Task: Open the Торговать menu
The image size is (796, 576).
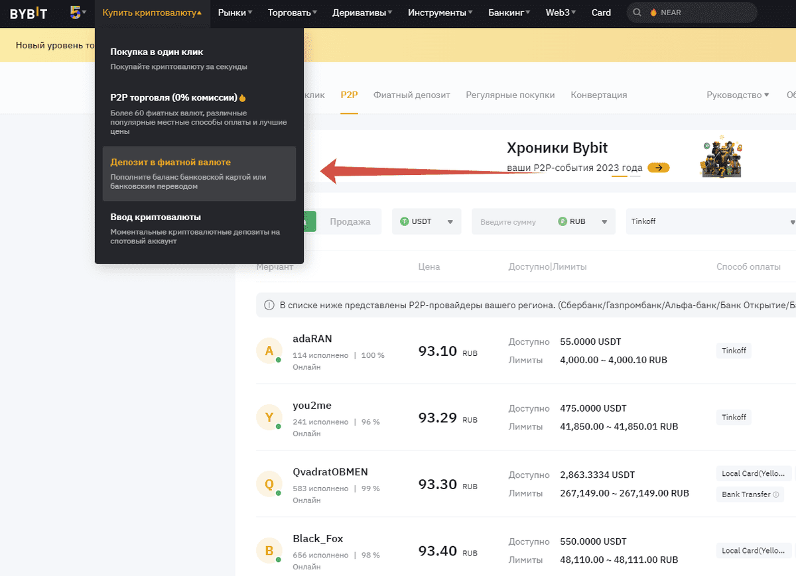Action: coord(293,13)
